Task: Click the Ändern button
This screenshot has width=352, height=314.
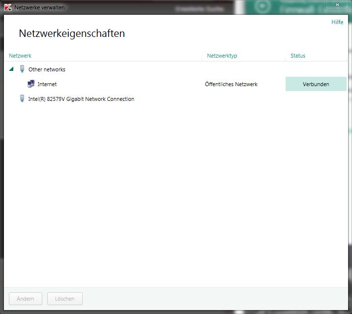Action: [x=26, y=299]
